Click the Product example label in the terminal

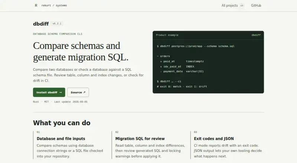point(167,35)
